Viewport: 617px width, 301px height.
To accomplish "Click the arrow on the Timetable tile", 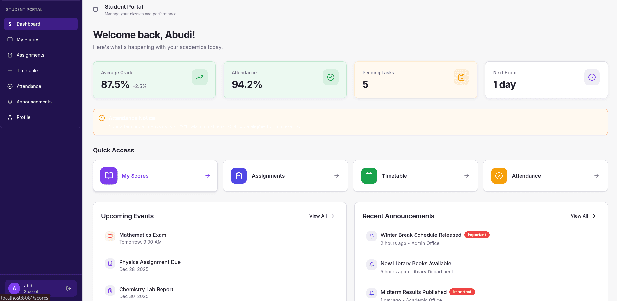I will pyautogui.click(x=467, y=176).
